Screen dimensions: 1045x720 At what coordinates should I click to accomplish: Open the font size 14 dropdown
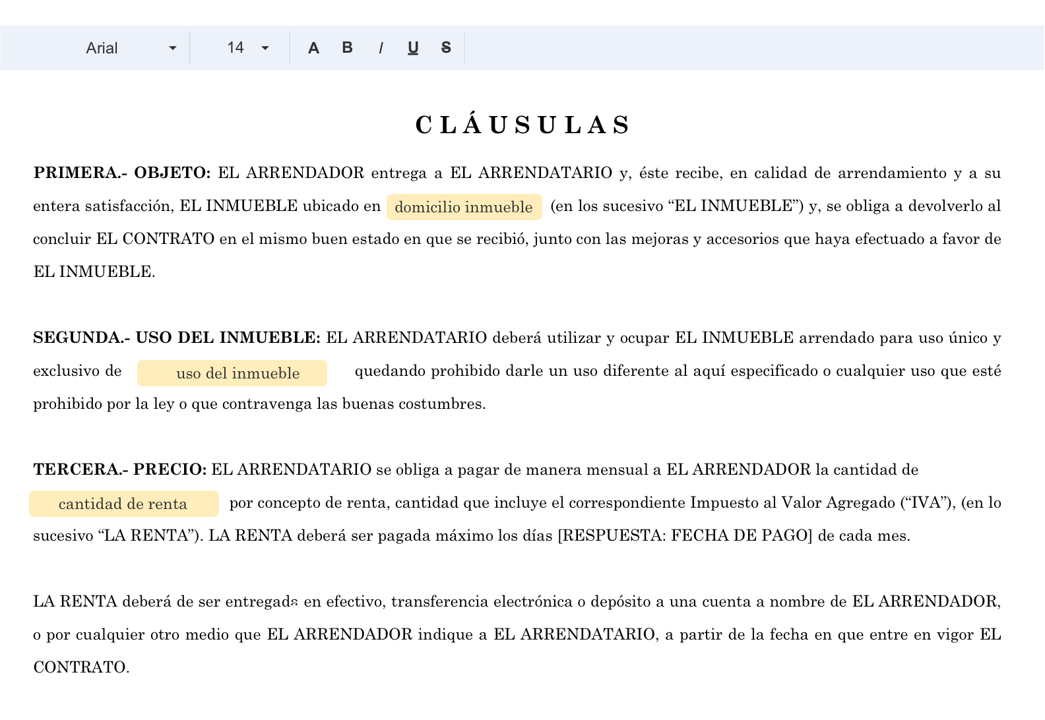click(x=236, y=47)
